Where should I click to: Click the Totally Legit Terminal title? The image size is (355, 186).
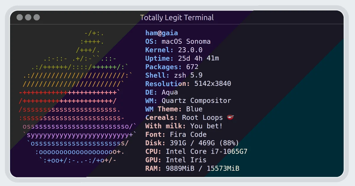click(x=177, y=17)
